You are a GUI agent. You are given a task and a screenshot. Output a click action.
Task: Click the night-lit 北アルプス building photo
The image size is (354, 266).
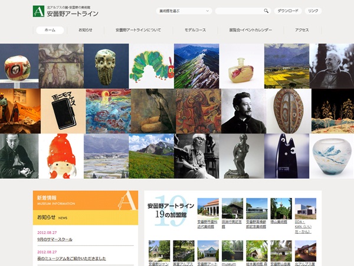coord(306,251)
